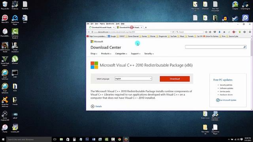The height and width of the screenshot is (142, 253).
Task: Expand the Details section
Action: (96, 106)
